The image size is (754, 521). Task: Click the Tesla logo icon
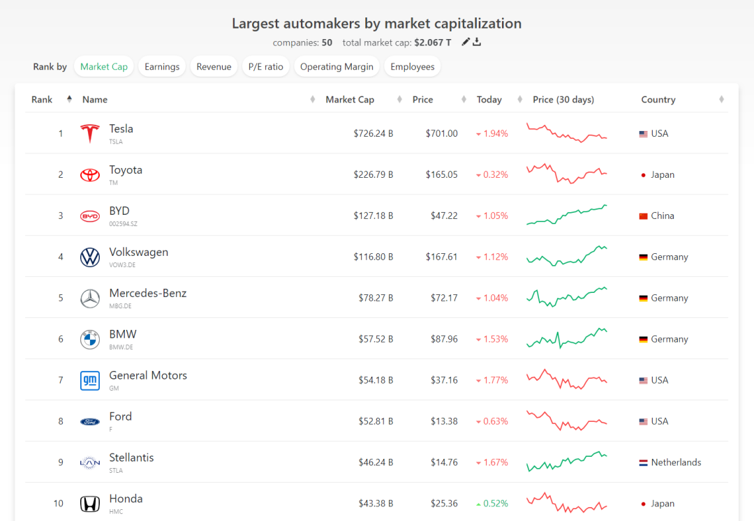[90, 134]
